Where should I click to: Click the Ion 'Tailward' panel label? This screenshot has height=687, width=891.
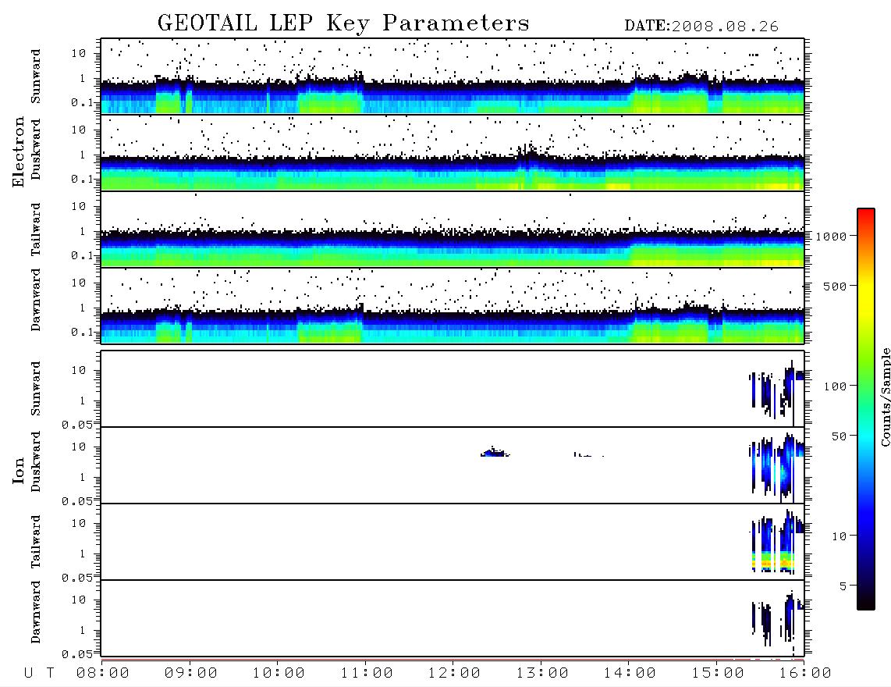pyautogui.click(x=36, y=542)
